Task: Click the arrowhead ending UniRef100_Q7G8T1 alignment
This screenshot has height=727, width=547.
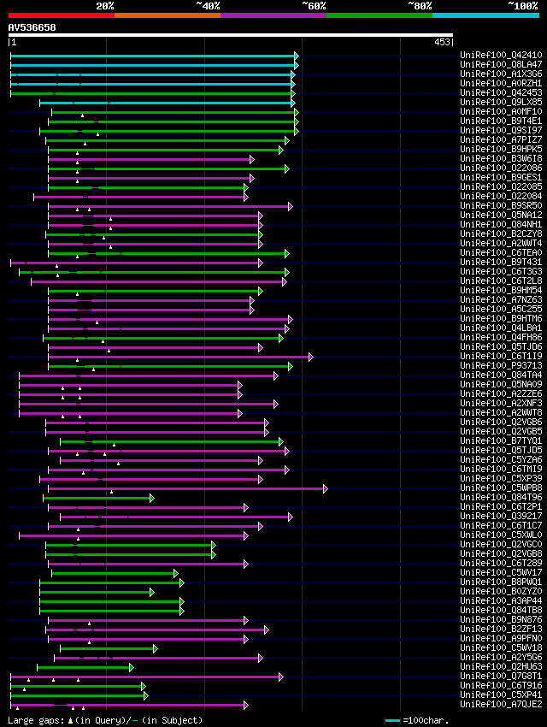Action: (281, 677)
